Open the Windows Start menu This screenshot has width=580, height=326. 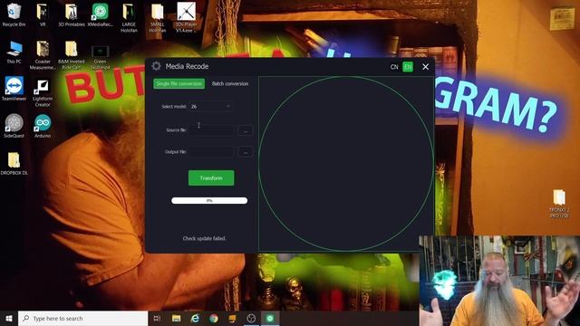[x=9, y=318]
